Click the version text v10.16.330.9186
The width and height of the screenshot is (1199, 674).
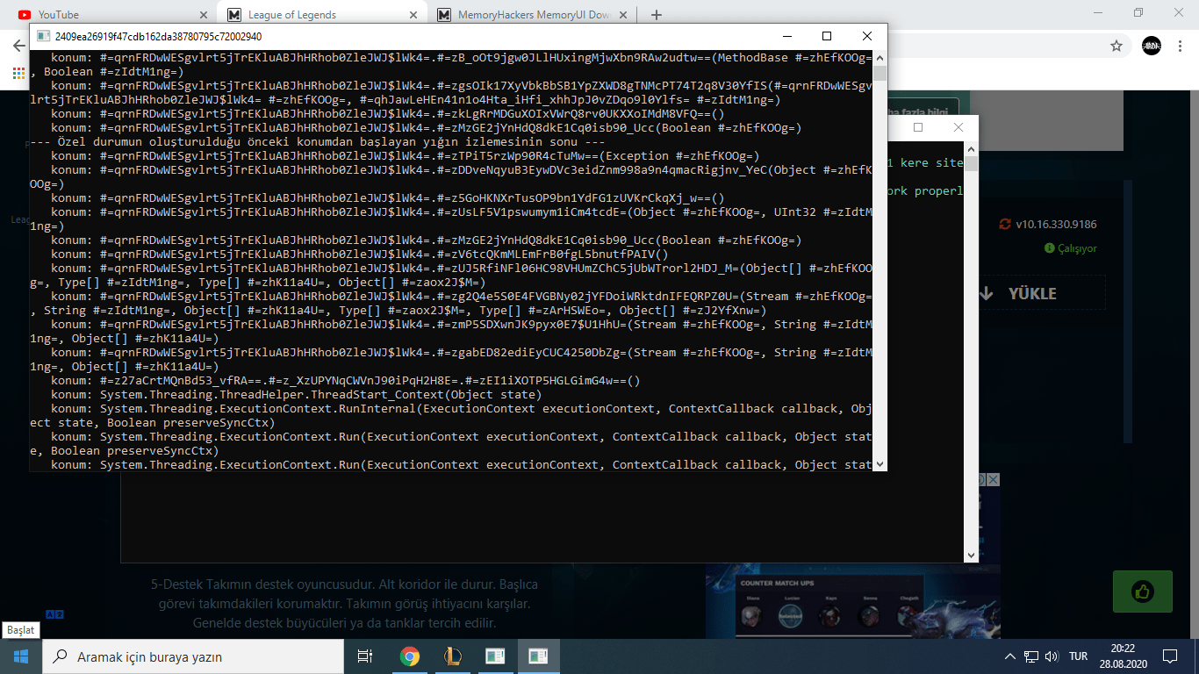1056,225
